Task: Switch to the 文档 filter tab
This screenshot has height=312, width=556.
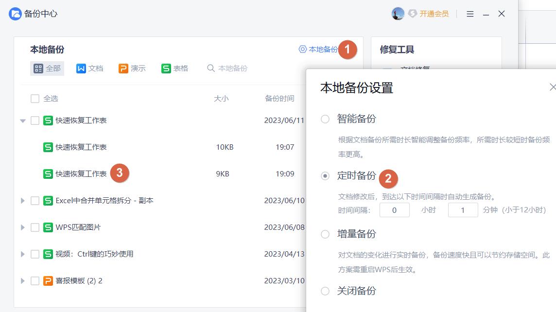Action: (90, 69)
